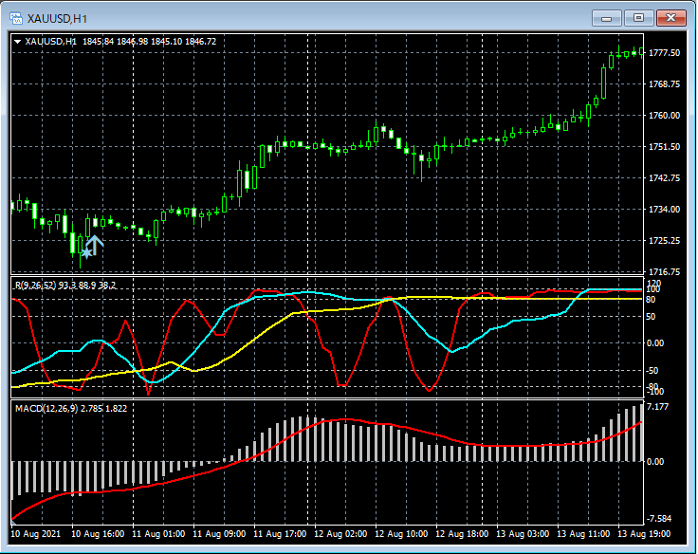Click the 7.177 value on MACD scale
The width and height of the screenshot is (698, 554).
658,408
